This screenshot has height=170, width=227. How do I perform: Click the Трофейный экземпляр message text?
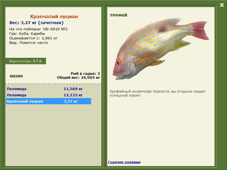pos(157,93)
